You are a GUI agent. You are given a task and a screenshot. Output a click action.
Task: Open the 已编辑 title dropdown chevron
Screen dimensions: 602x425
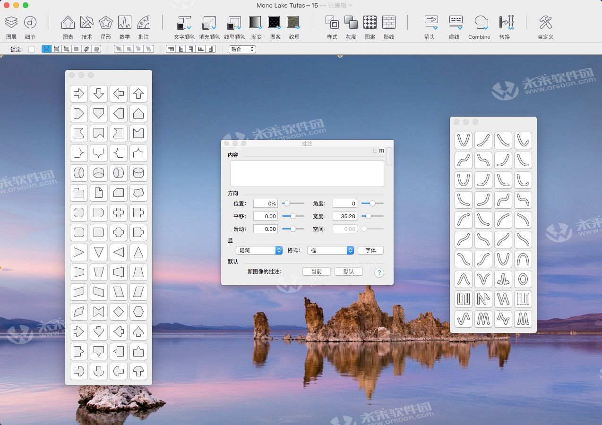tap(351, 5)
